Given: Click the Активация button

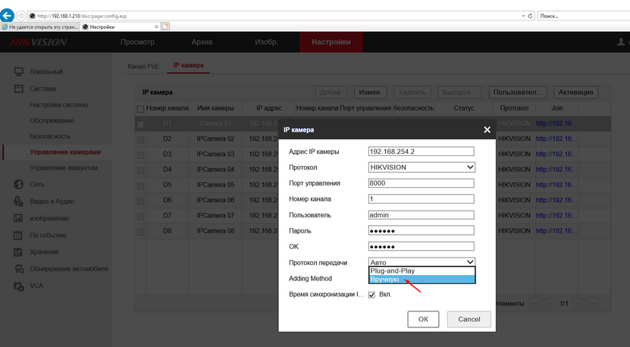Looking at the screenshot, I should coord(575,92).
